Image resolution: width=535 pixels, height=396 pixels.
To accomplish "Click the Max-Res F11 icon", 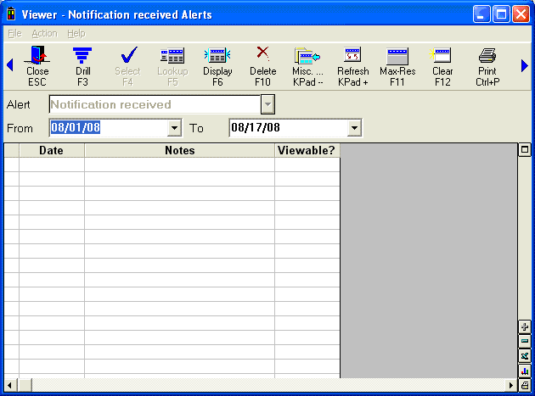I will pyautogui.click(x=397, y=58).
